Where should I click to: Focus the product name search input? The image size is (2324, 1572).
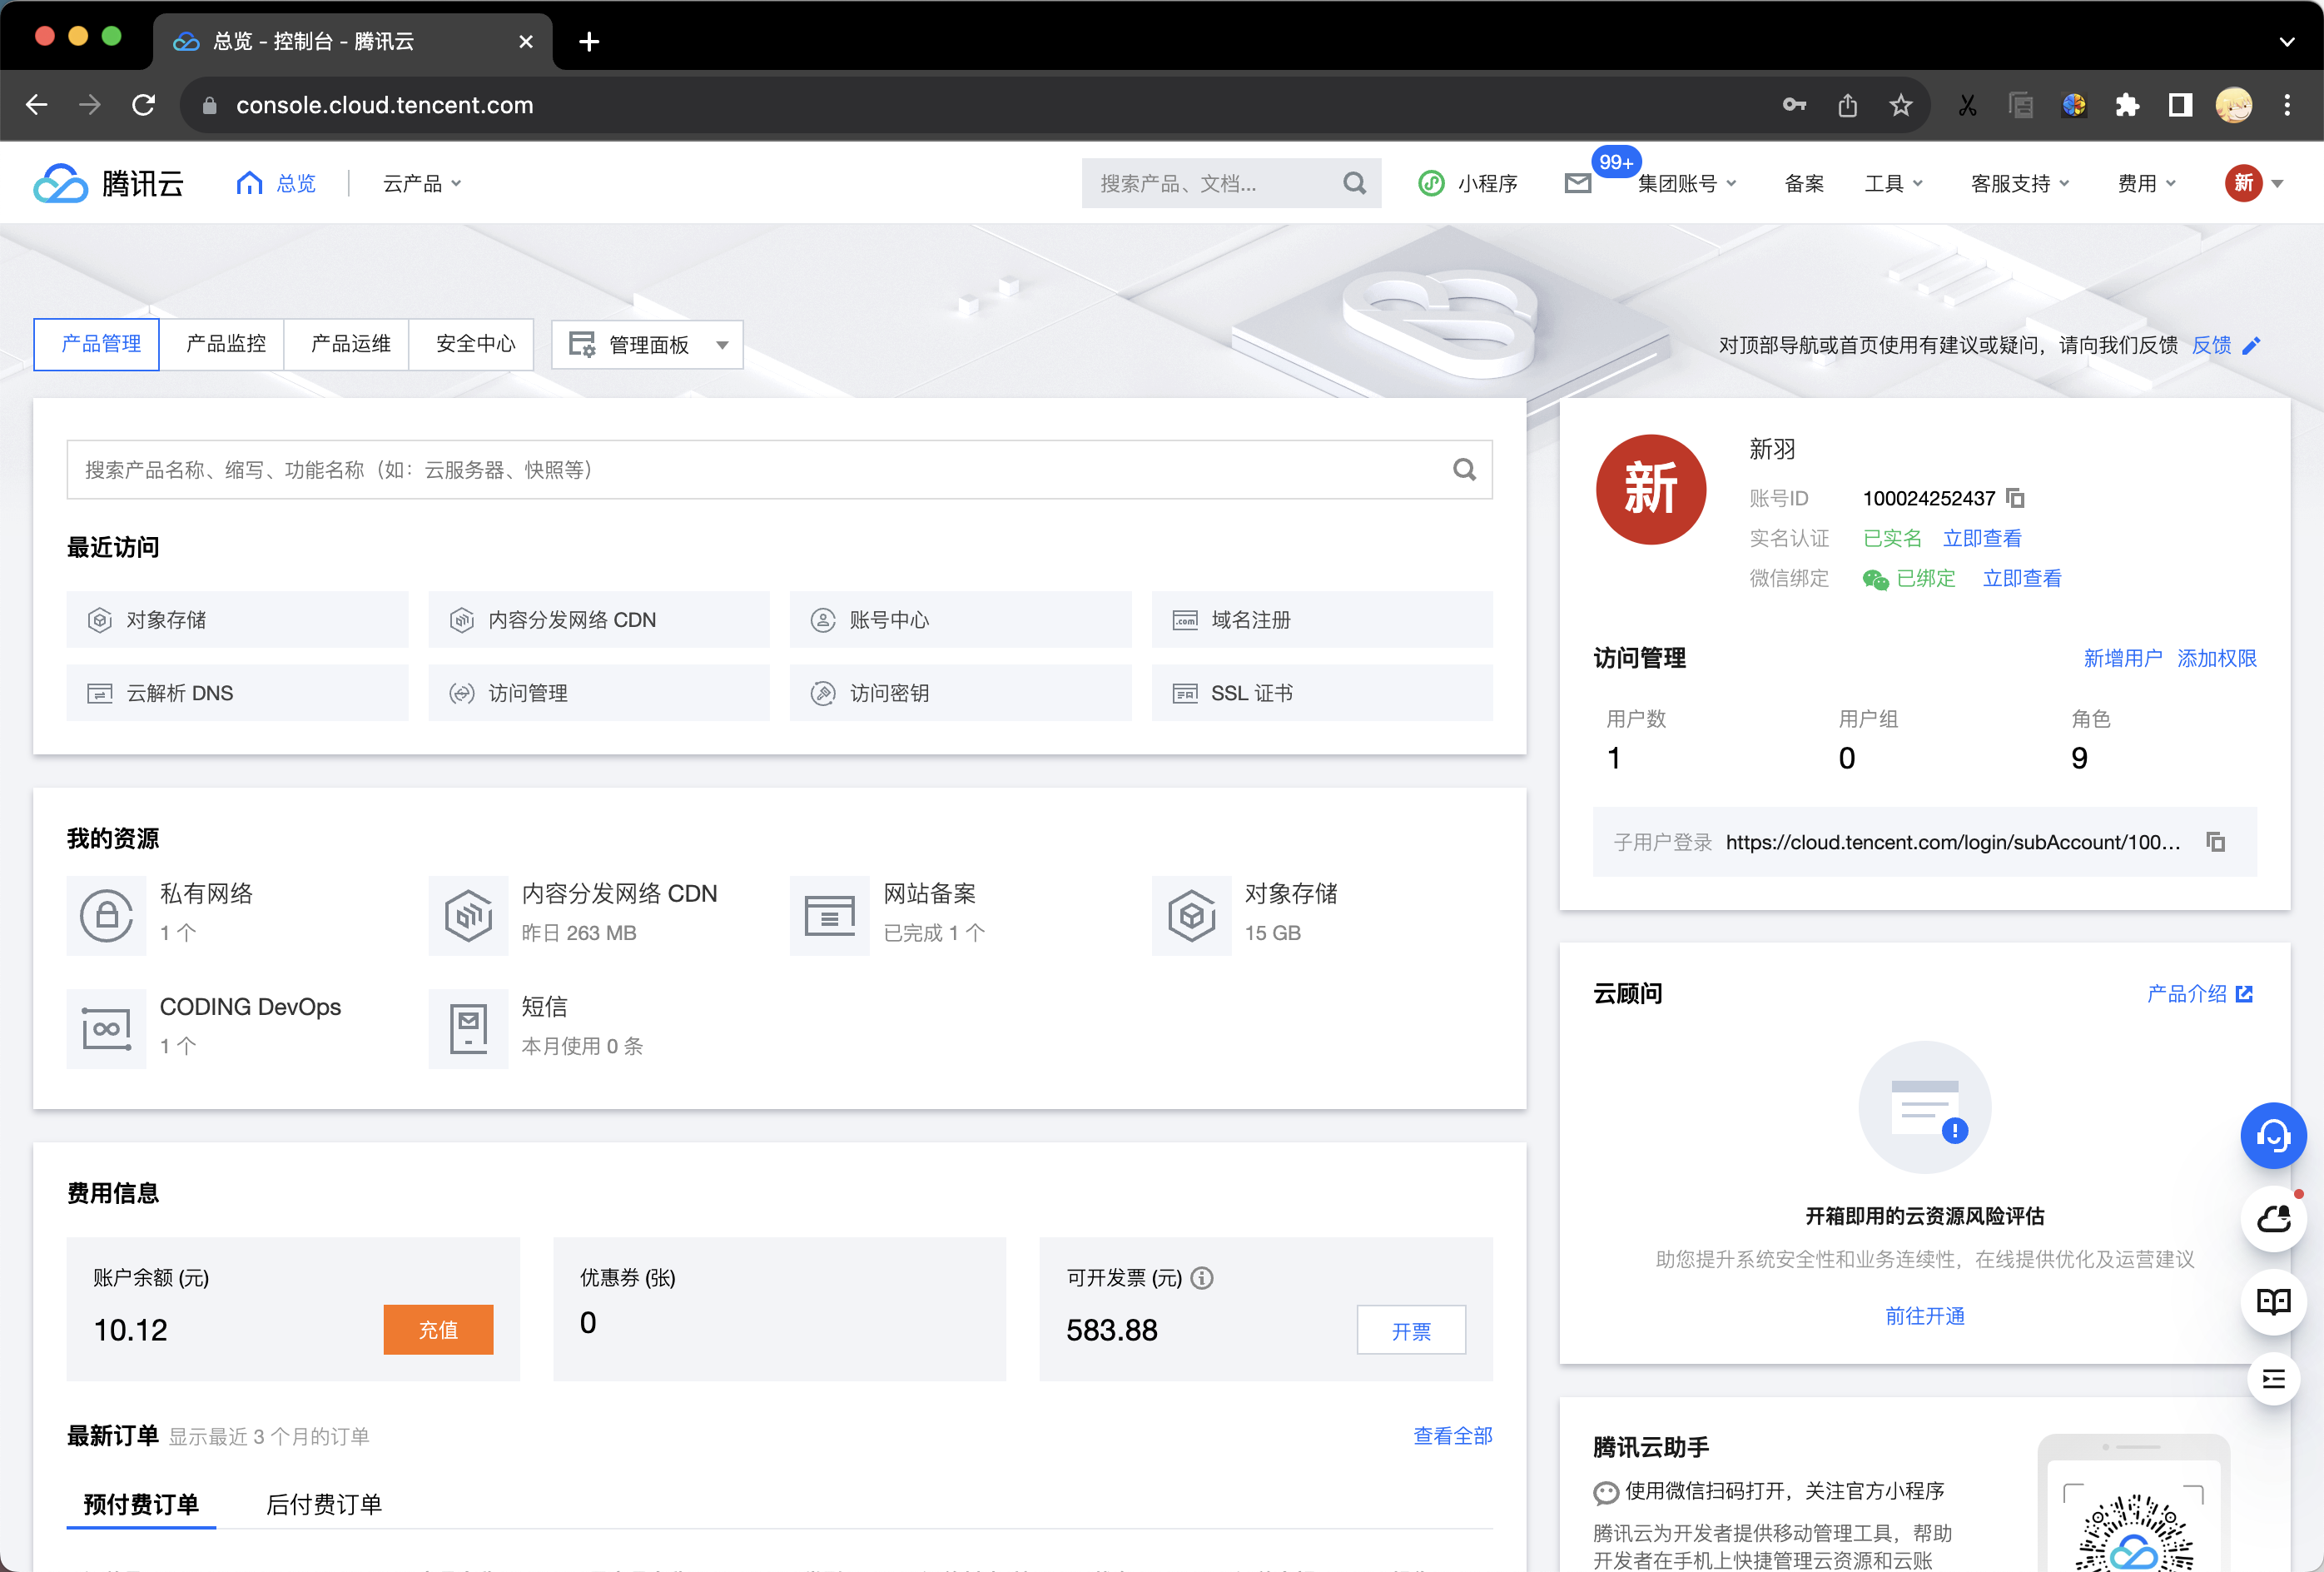[779, 469]
